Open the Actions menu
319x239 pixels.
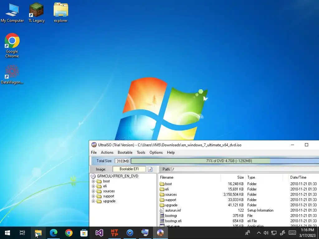tap(107, 152)
